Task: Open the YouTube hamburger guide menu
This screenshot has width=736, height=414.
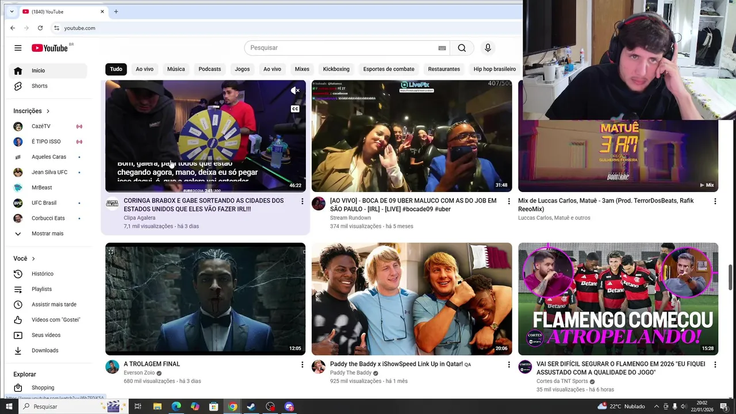Action: click(18, 48)
